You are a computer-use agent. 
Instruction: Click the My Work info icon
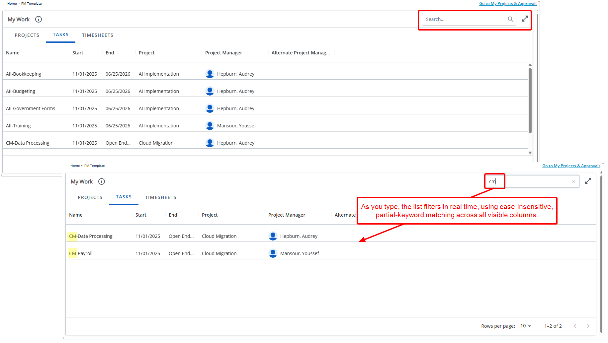point(39,19)
